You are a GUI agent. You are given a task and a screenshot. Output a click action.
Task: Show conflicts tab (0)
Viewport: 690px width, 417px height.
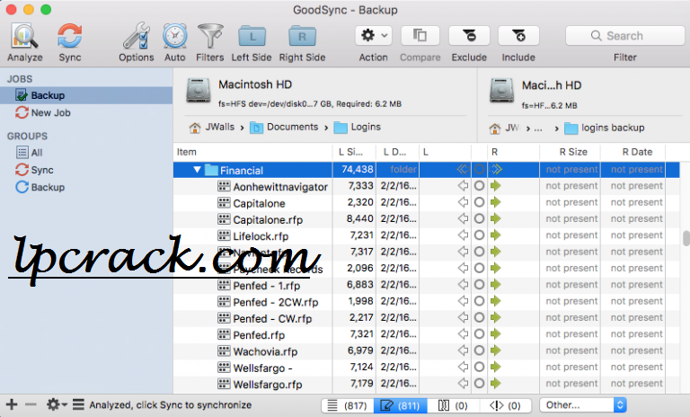pos(505,405)
